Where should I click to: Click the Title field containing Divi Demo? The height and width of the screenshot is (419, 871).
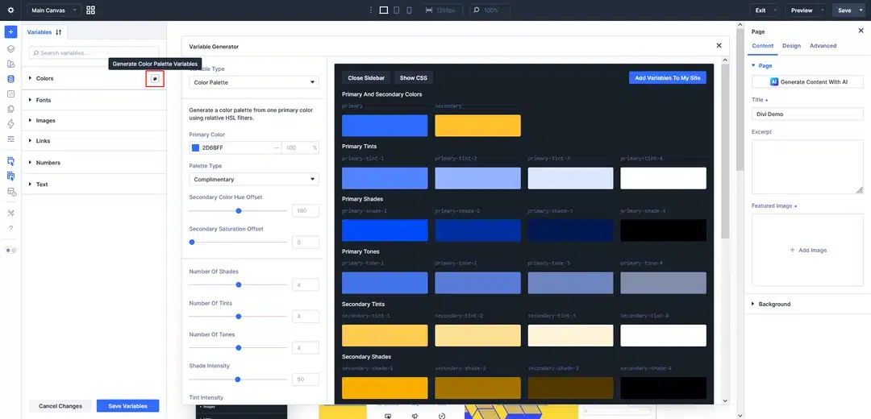[x=807, y=114]
